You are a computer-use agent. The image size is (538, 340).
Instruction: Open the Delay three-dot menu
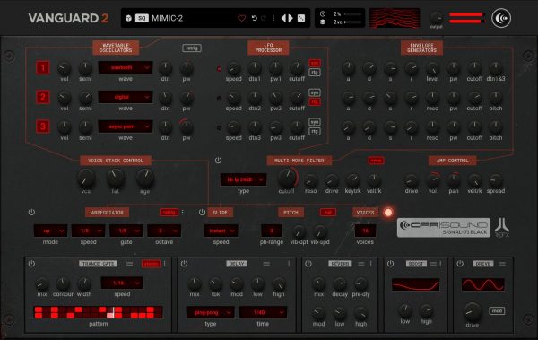point(289,264)
